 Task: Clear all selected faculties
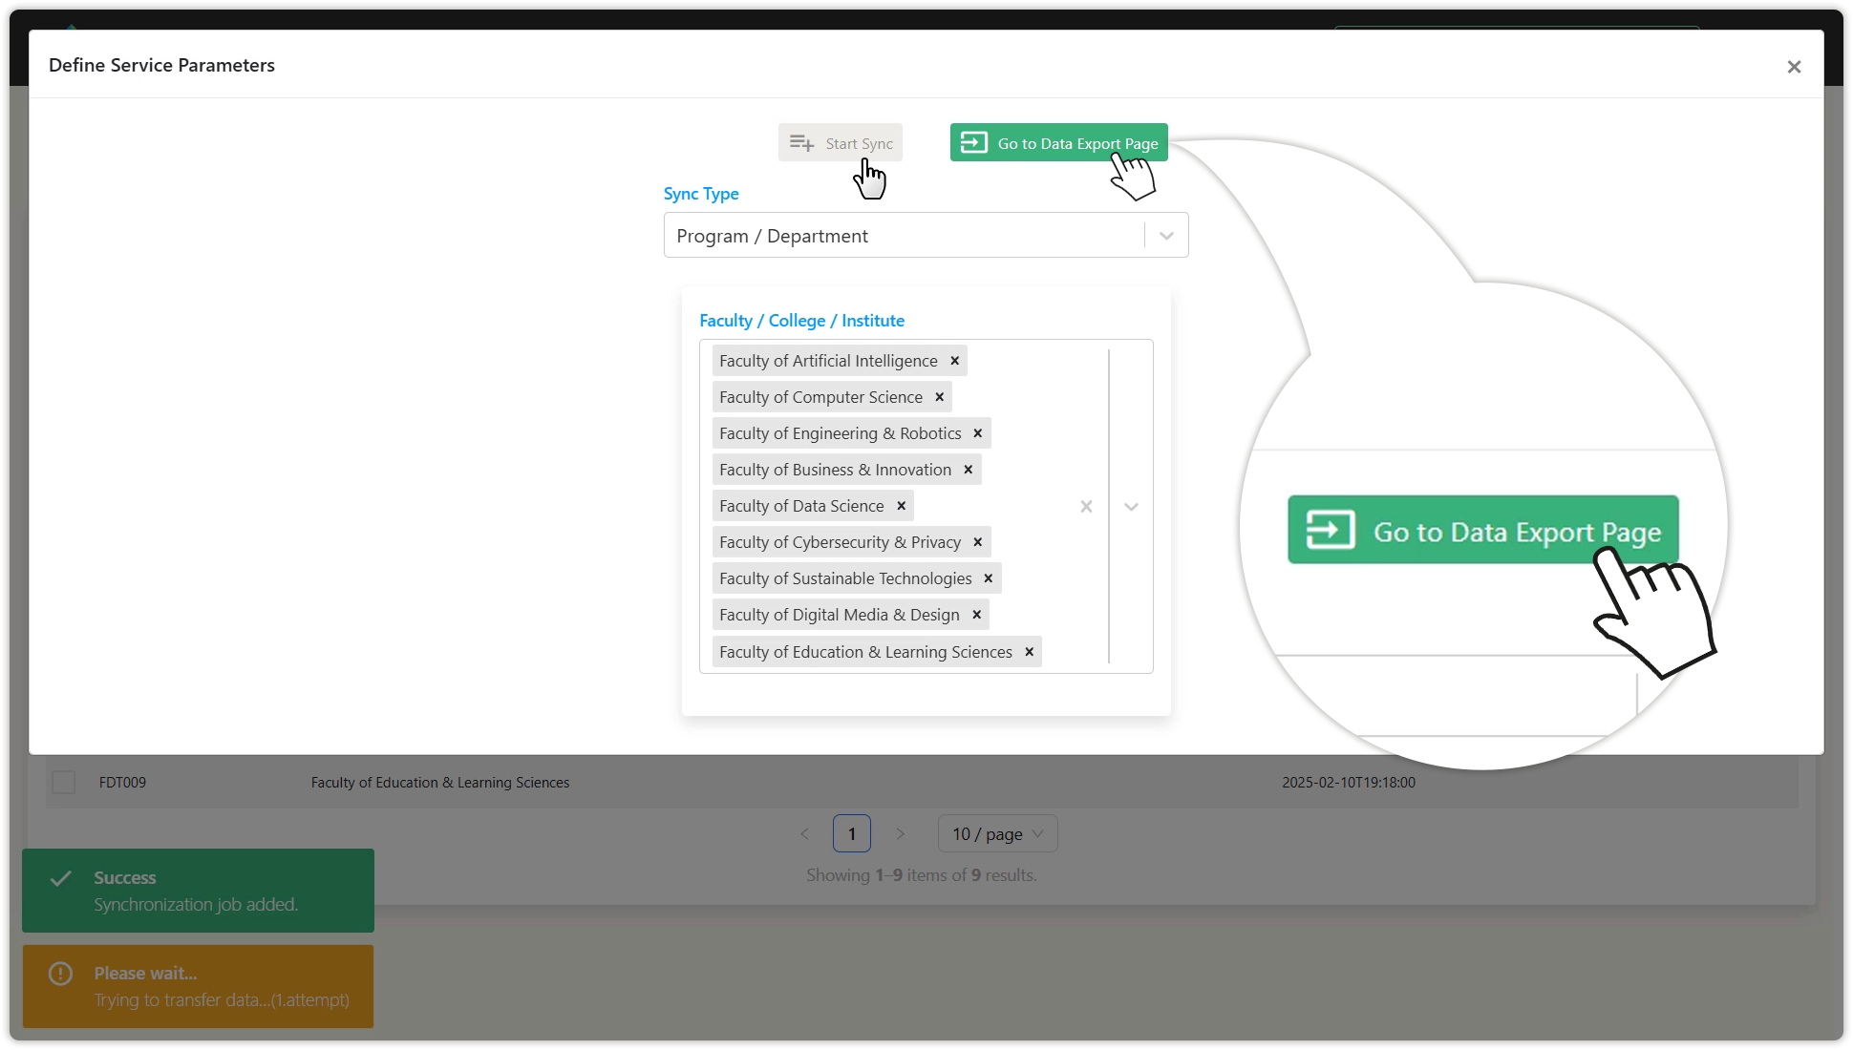coord(1086,507)
